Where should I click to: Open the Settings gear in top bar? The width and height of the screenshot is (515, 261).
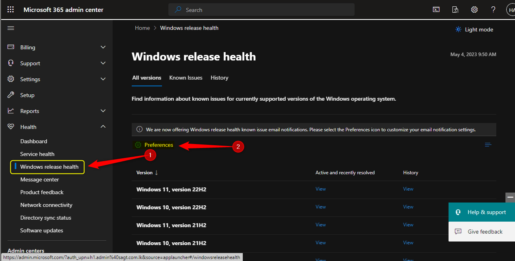[x=474, y=10]
